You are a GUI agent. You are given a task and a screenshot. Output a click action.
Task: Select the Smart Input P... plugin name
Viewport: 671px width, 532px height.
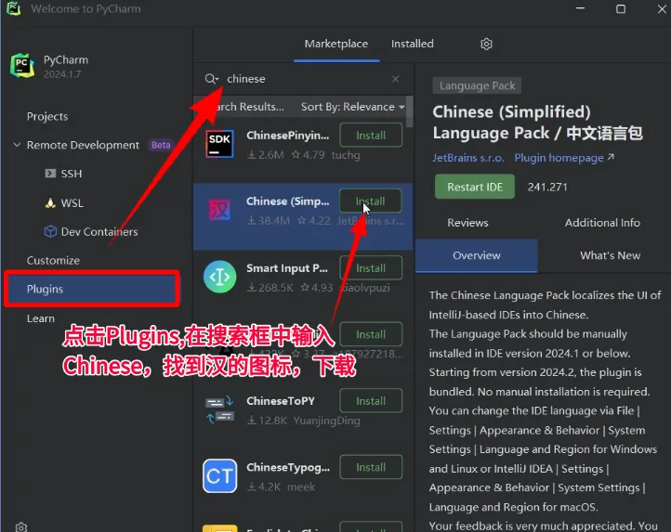(x=287, y=268)
